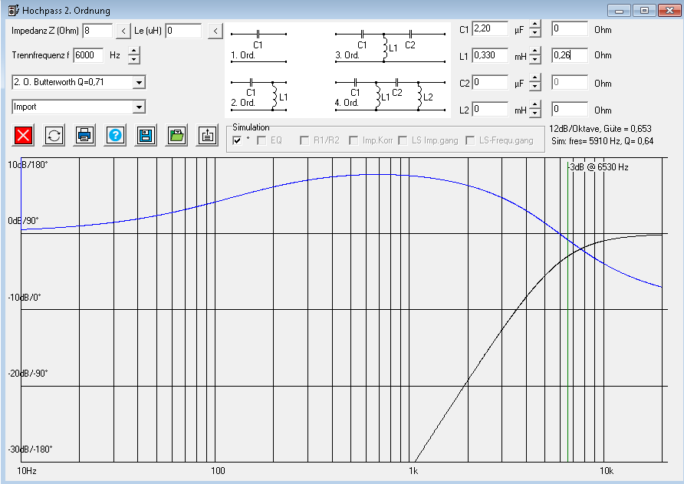Choose the 3. Ord. circuit diagram
Viewport: 684px width, 484px height.
(x=390, y=46)
